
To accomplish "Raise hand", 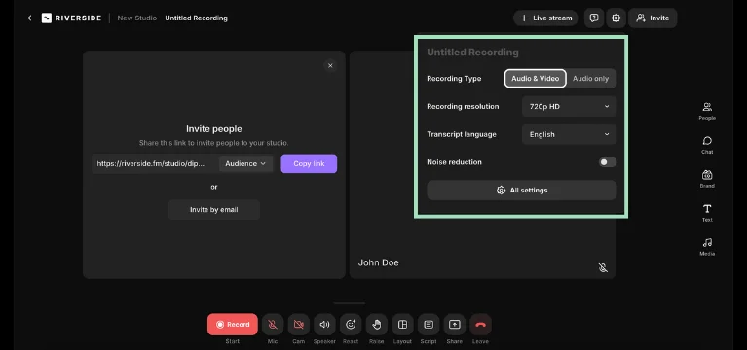I will tap(376, 325).
